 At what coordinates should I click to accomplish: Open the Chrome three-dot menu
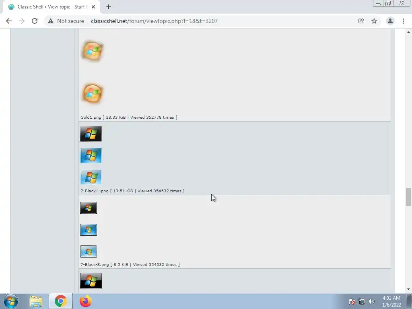click(x=403, y=21)
